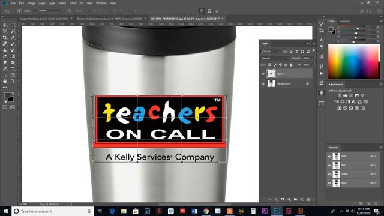Swap foreground and background colors
Screen dimensions: 384x216
click(13, 94)
